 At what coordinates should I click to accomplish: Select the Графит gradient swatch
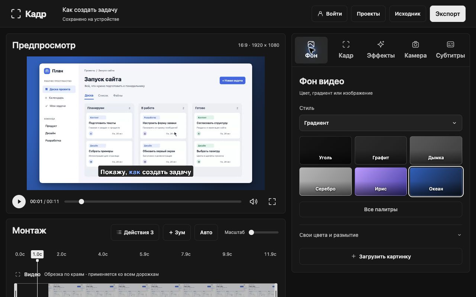pos(381,150)
